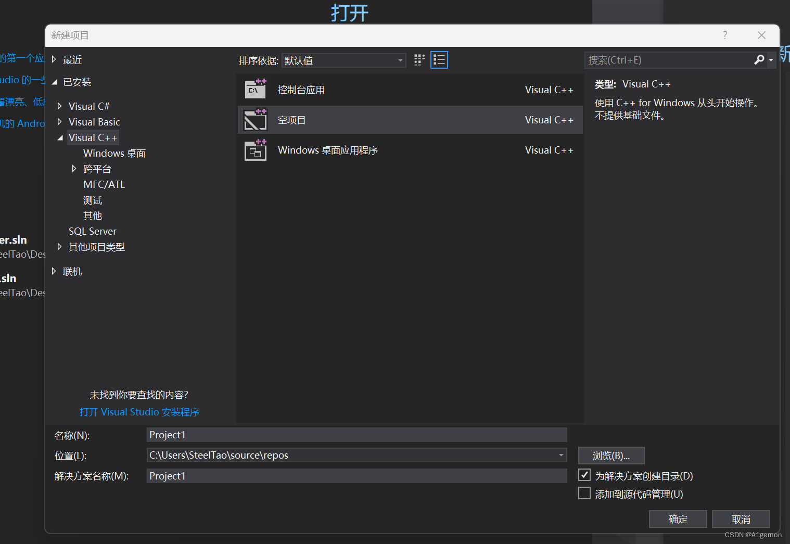Select Windows 桌面 in the tree

tap(114, 153)
